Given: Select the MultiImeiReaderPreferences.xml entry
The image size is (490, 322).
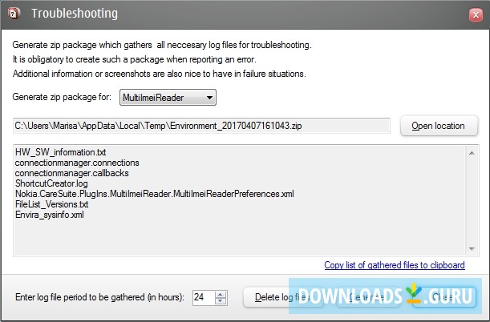Looking at the screenshot, I should [155, 194].
